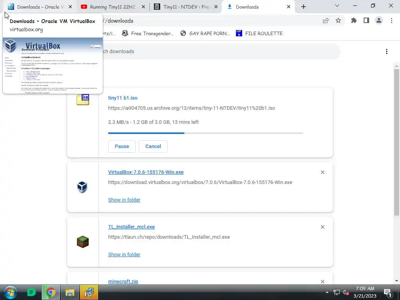
Task: Open the highlighted installer taskbar icon
Action: pyautogui.click(x=89, y=292)
